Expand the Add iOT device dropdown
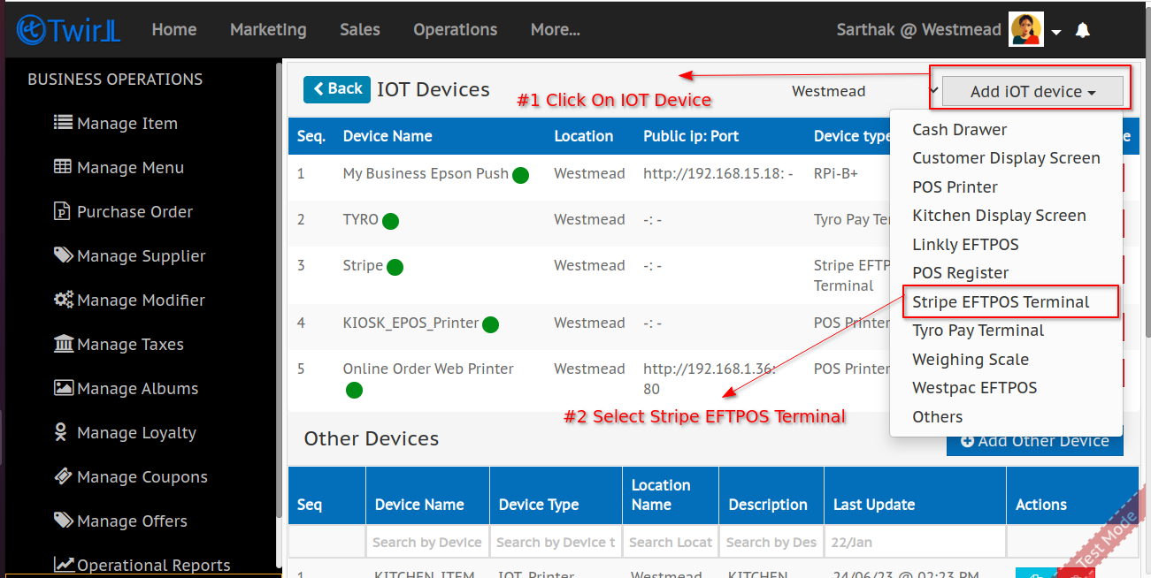This screenshot has height=578, width=1151. click(1032, 92)
